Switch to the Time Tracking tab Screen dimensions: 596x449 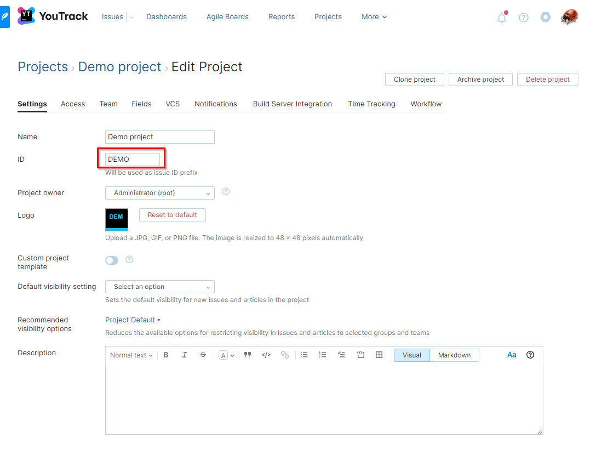[x=371, y=104]
